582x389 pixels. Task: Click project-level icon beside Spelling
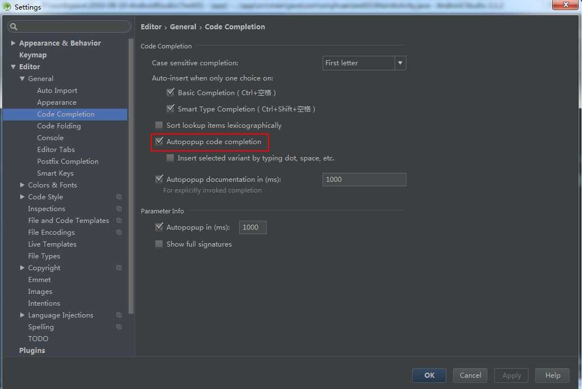[119, 327]
